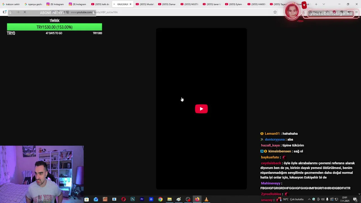Open the clock showing 22:01

pyautogui.click(x=345, y=199)
